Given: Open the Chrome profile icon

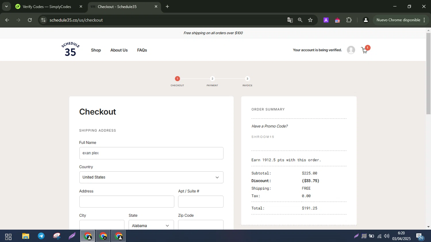Looking at the screenshot, I should pos(366,20).
